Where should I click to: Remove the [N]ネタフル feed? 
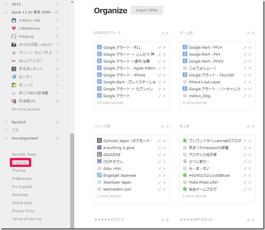(x=164, y=162)
